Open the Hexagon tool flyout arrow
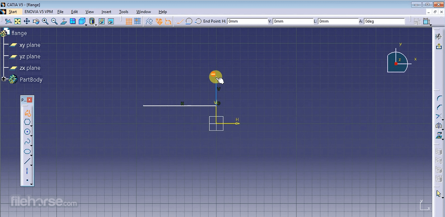445x217 pixels. pos(31,126)
